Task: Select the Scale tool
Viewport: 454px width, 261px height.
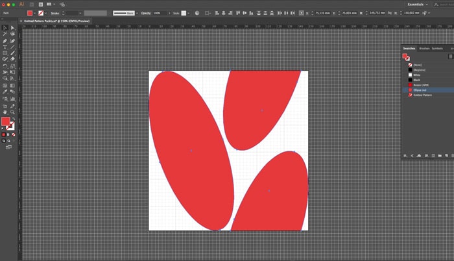Action: pyautogui.click(x=12, y=66)
